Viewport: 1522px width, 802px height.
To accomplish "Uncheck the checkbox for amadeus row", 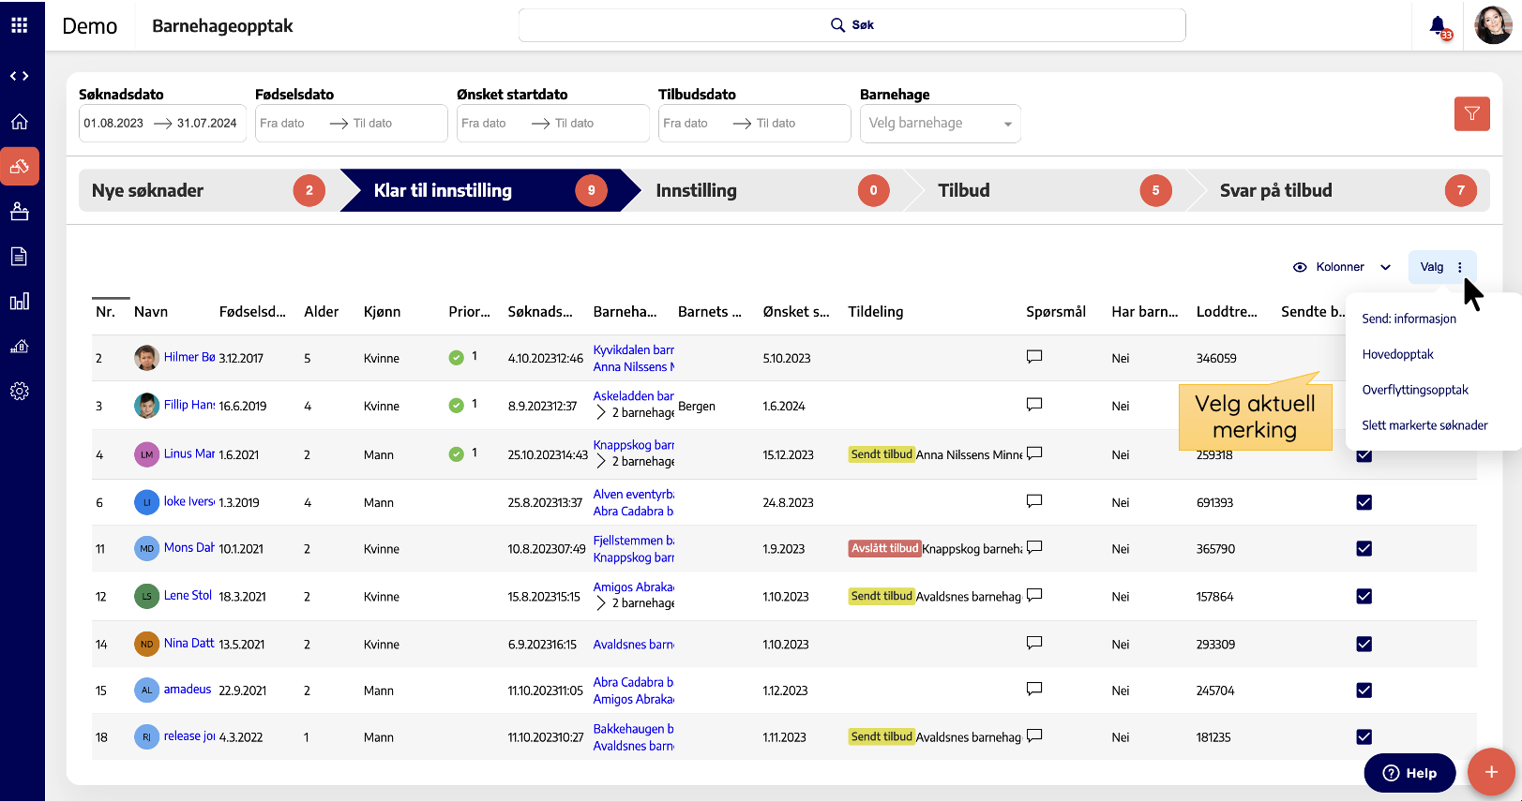I will pos(1364,691).
